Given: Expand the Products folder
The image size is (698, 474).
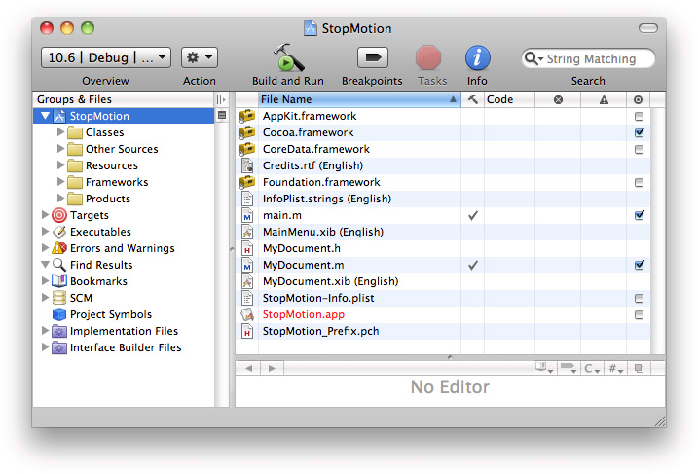Looking at the screenshot, I should click(61, 198).
